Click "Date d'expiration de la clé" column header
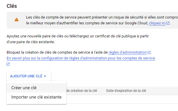 [126, 91]
